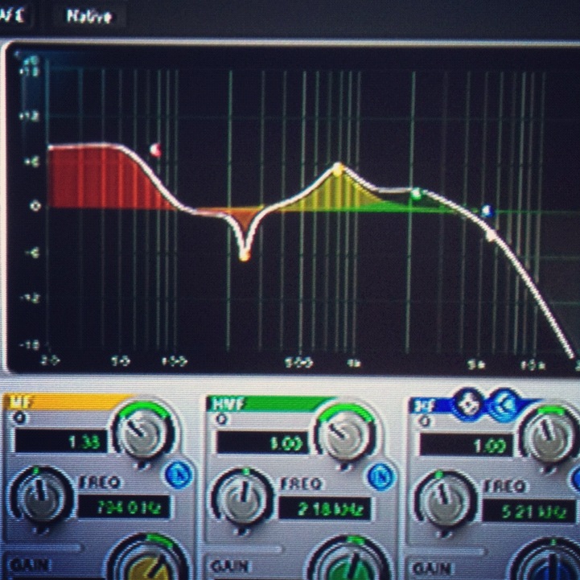Click the HMF frequency field showing 2.18 kHz
This screenshot has height=580, width=580.
324,508
